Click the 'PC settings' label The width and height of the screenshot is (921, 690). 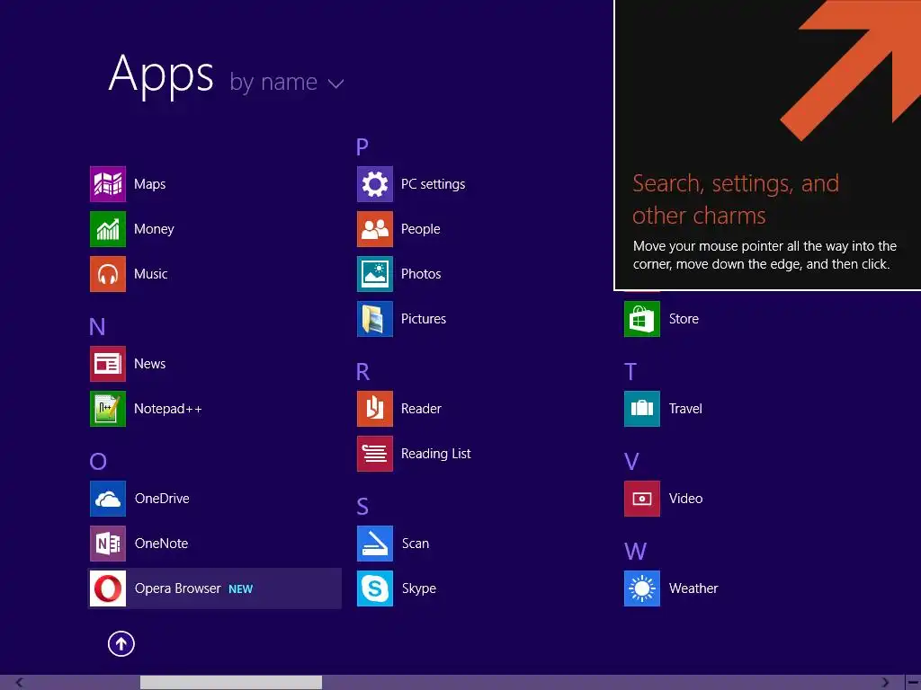point(433,184)
